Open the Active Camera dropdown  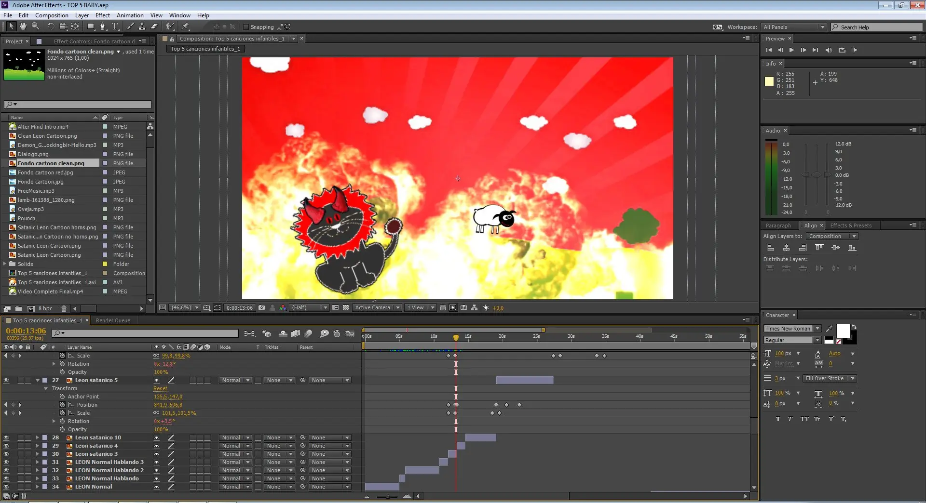pyautogui.click(x=377, y=307)
